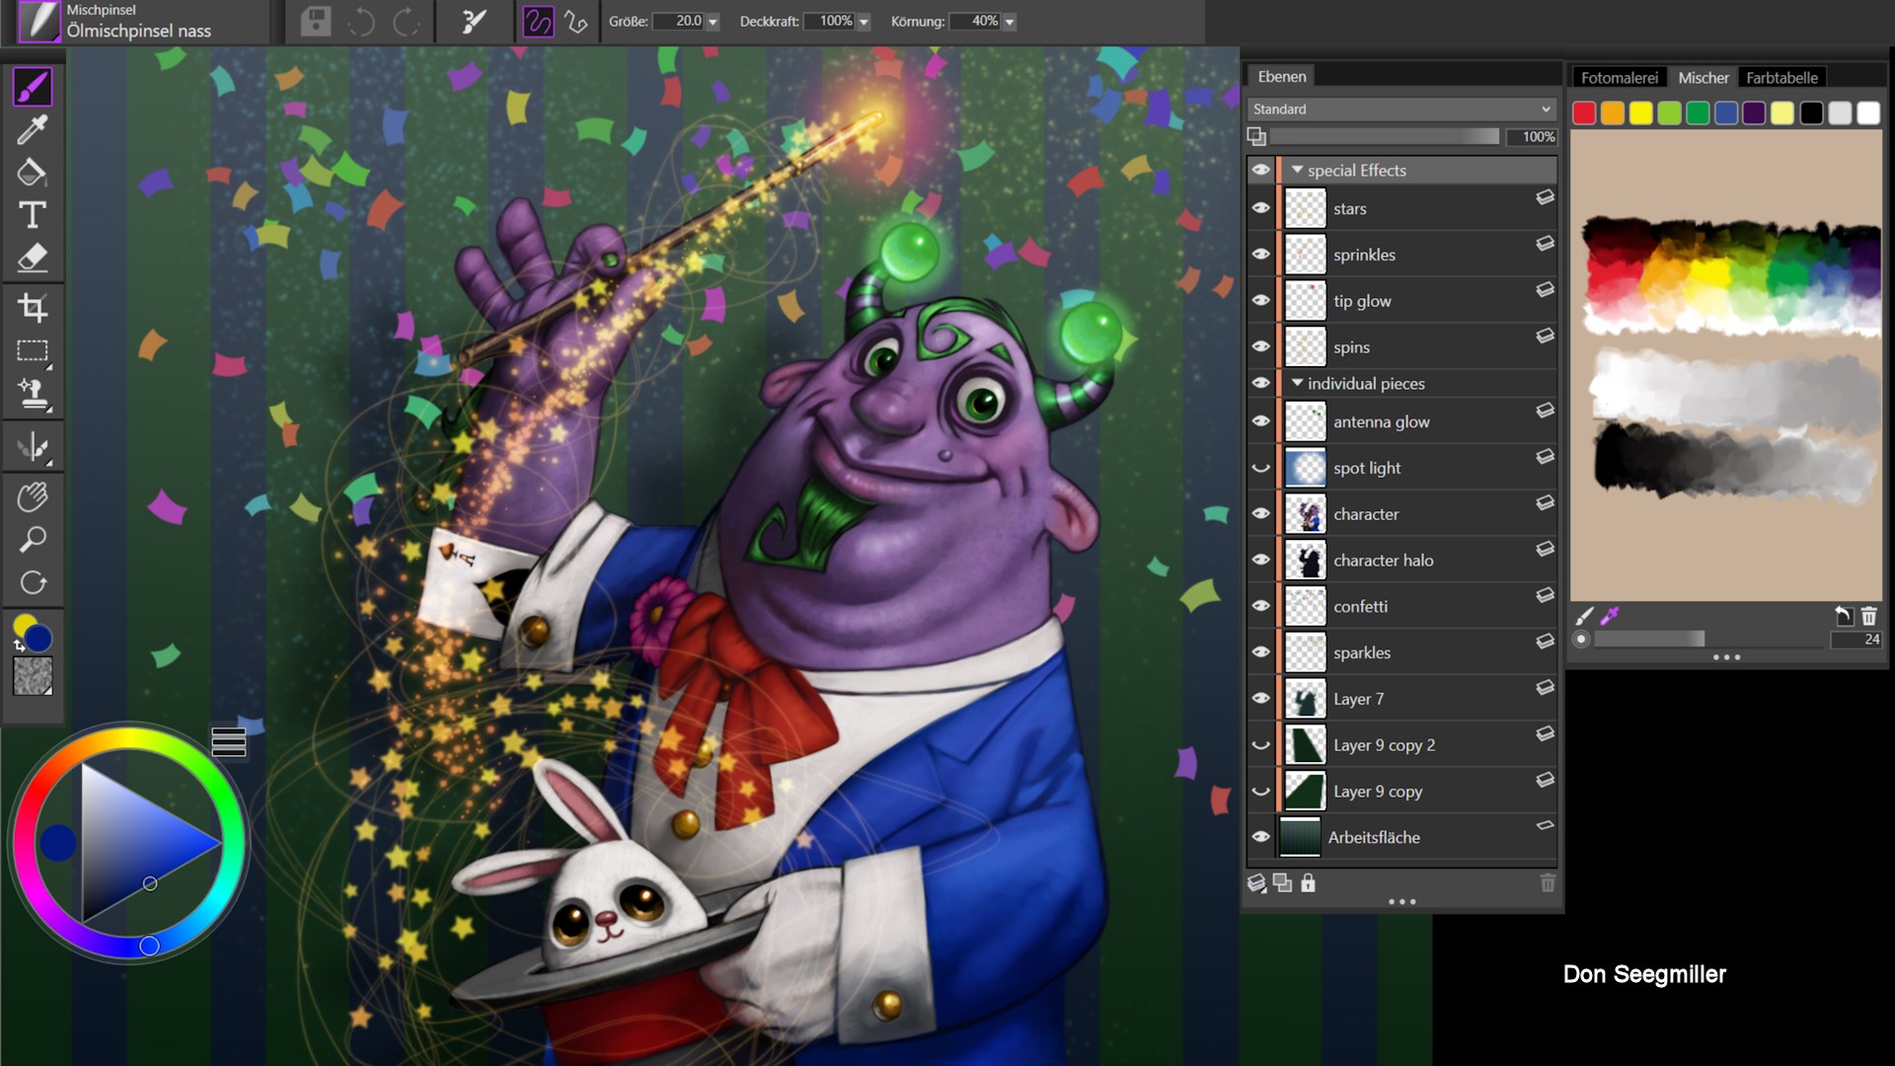Pick the red mixer color swatch
Screen dimensions: 1895x1066
coord(1584,114)
